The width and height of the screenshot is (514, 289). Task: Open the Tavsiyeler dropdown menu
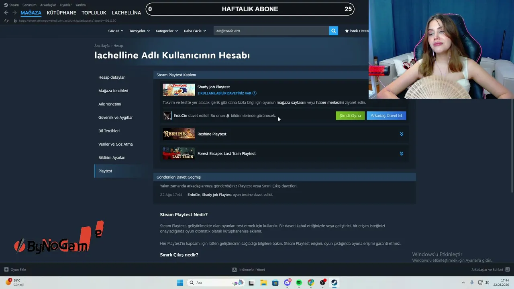[139, 31]
